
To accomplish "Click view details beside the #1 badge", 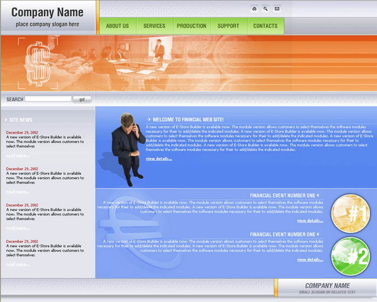I will (310, 221).
